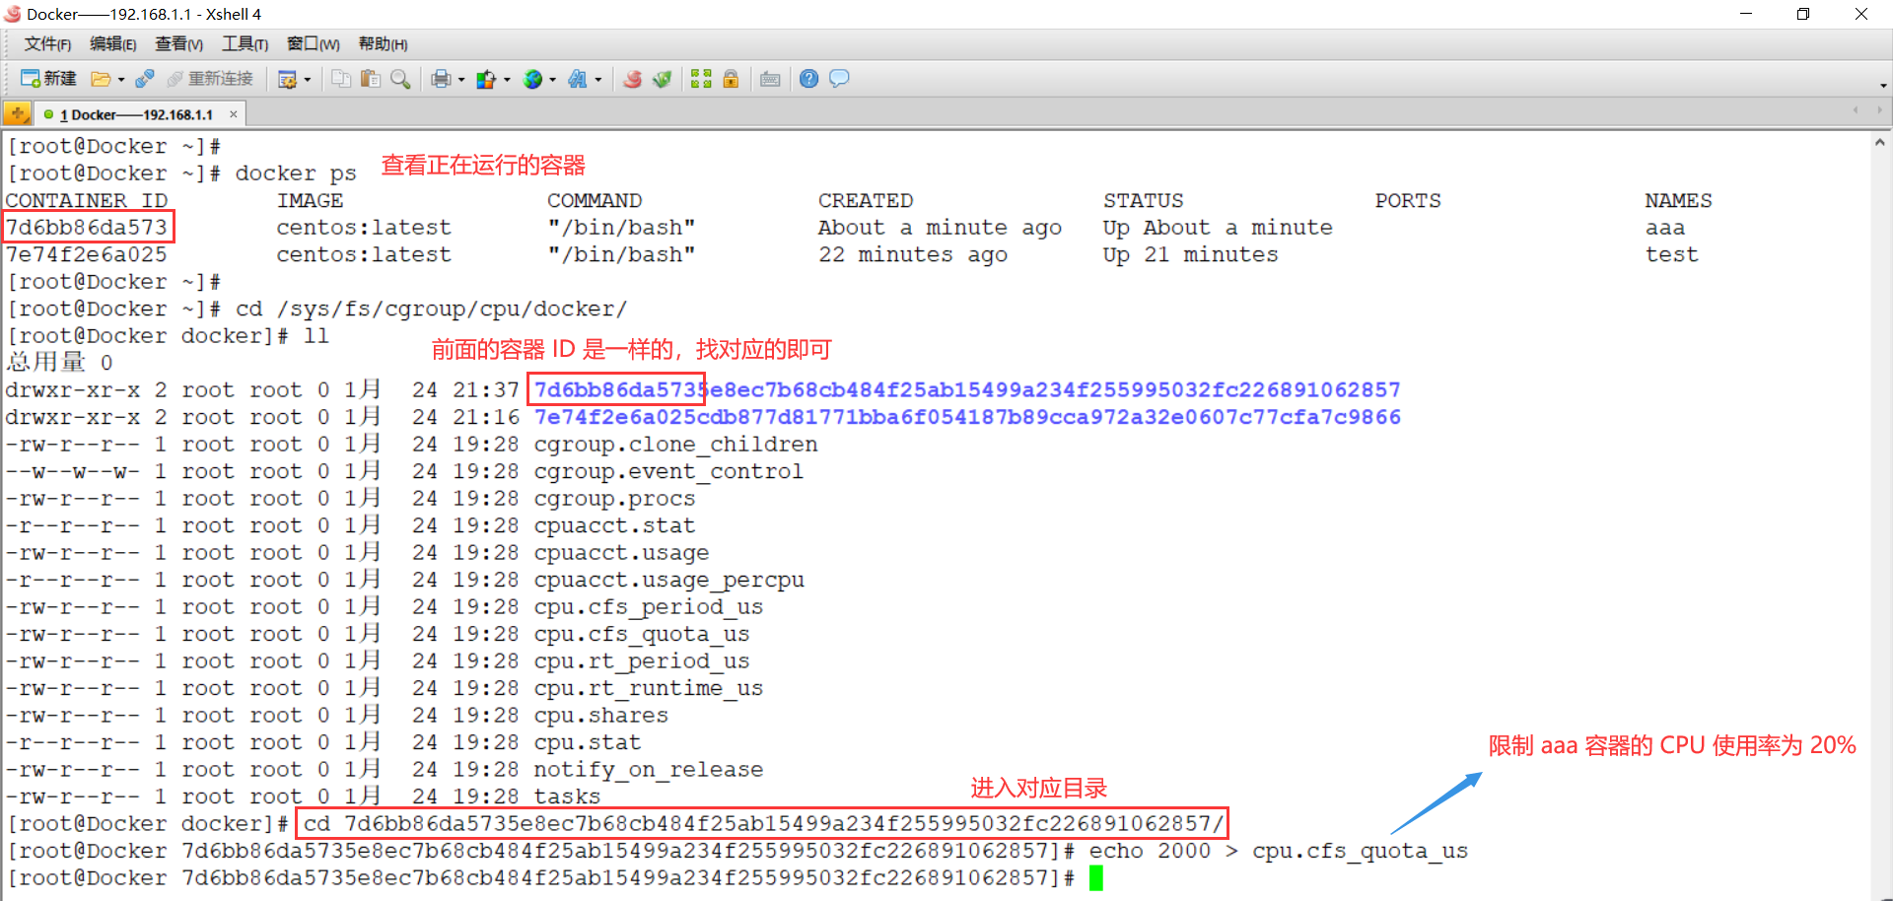The height and width of the screenshot is (901, 1893).
Task: Launch Xftp with the red swirl icon
Action: [x=633, y=79]
